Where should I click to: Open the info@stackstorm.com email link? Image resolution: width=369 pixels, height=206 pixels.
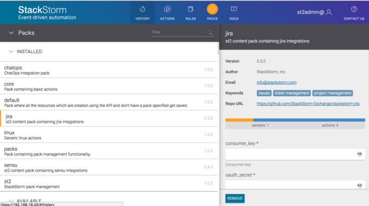pyautogui.click(x=276, y=82)
